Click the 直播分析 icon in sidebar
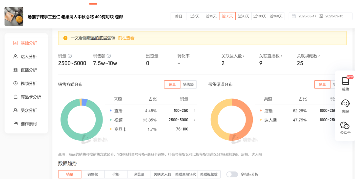 coord(15,70)
